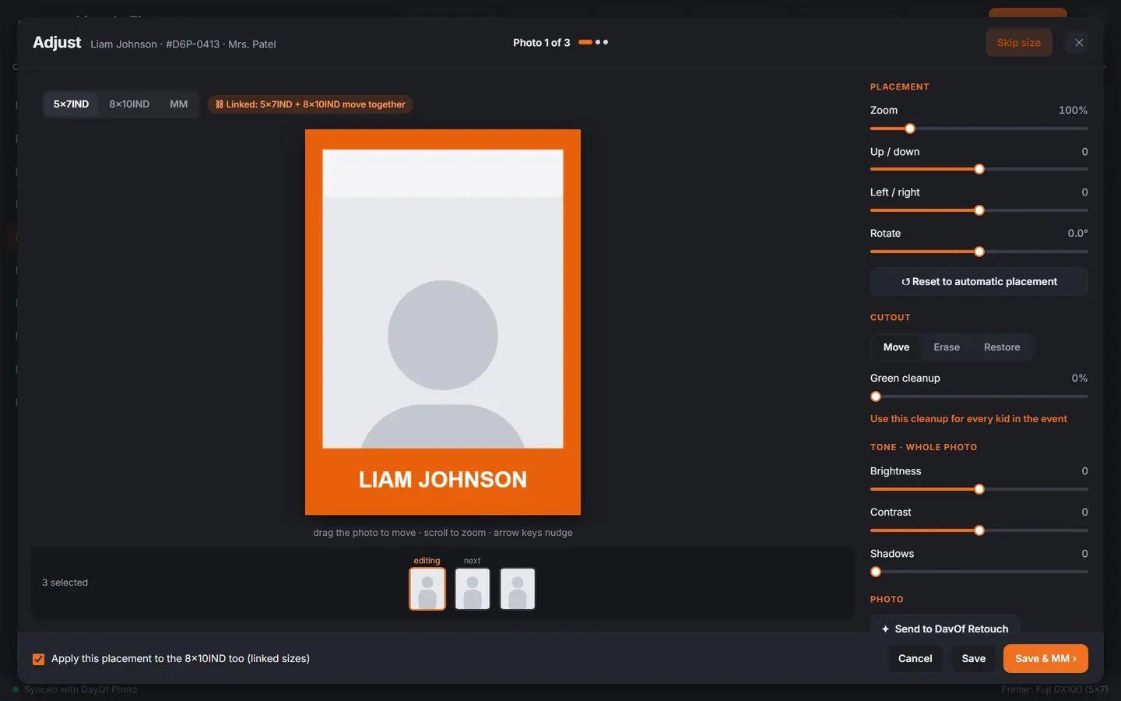Click the Contrast slider handle
Image resolution: width=1121 pixels, height=701 pixels.
click(979, 530)
